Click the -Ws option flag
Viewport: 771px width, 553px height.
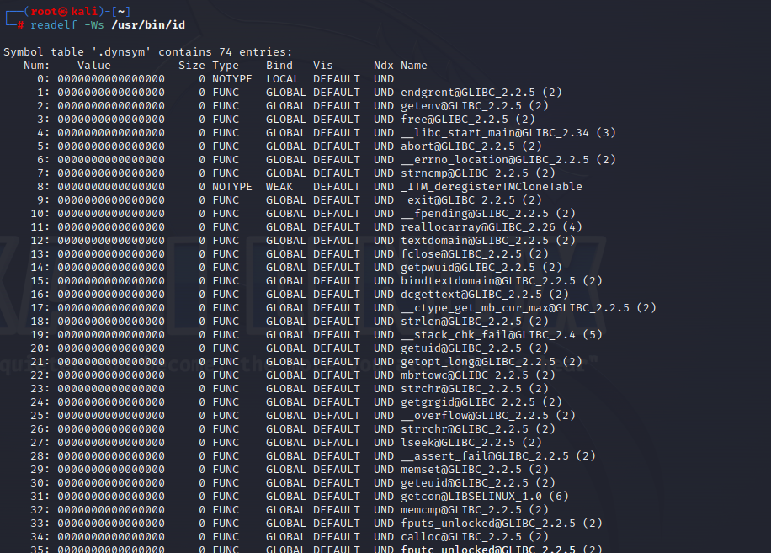[94, 25]
